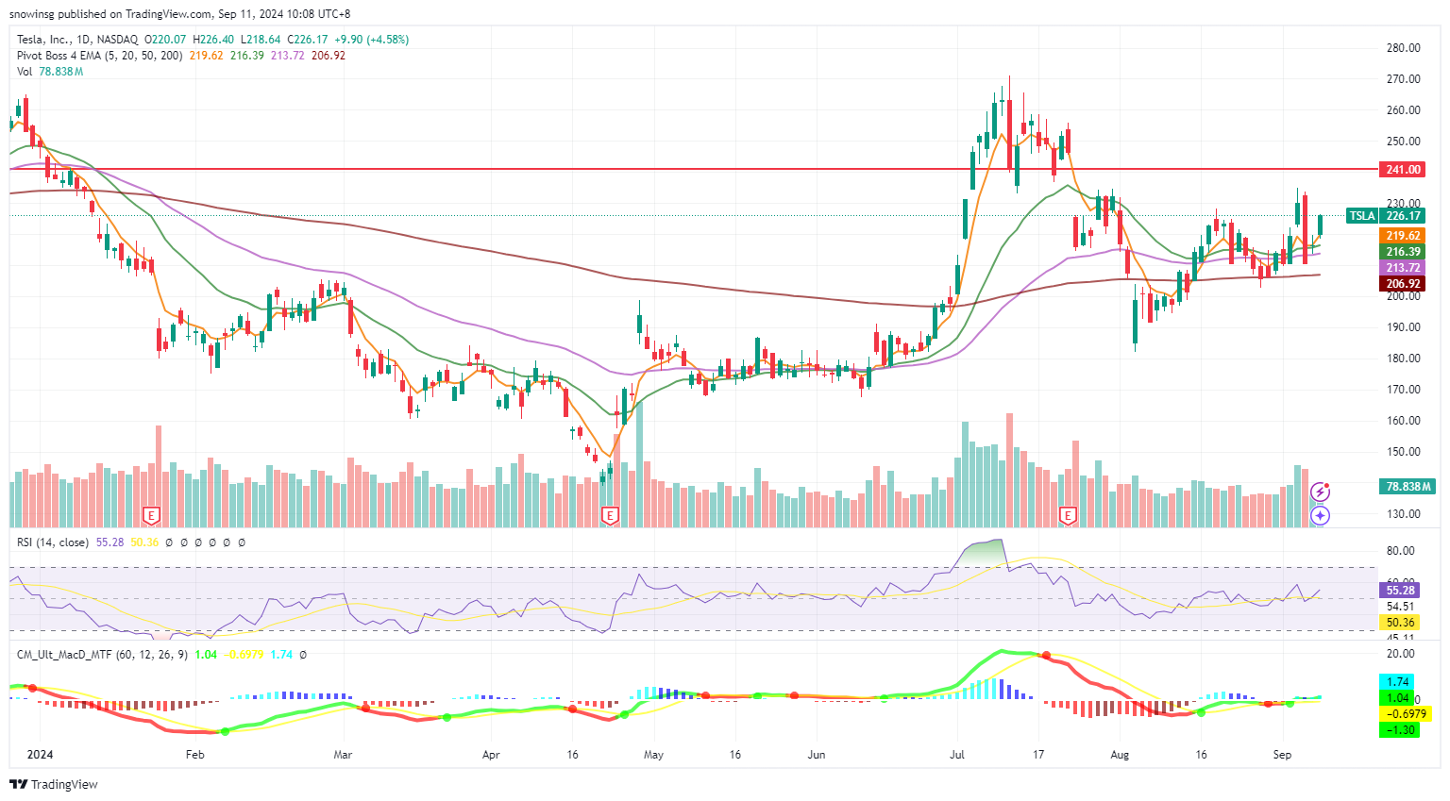Click the 20.00 label on the MACD scale
Screen dimensions: 1450x801
[1400, 654]
